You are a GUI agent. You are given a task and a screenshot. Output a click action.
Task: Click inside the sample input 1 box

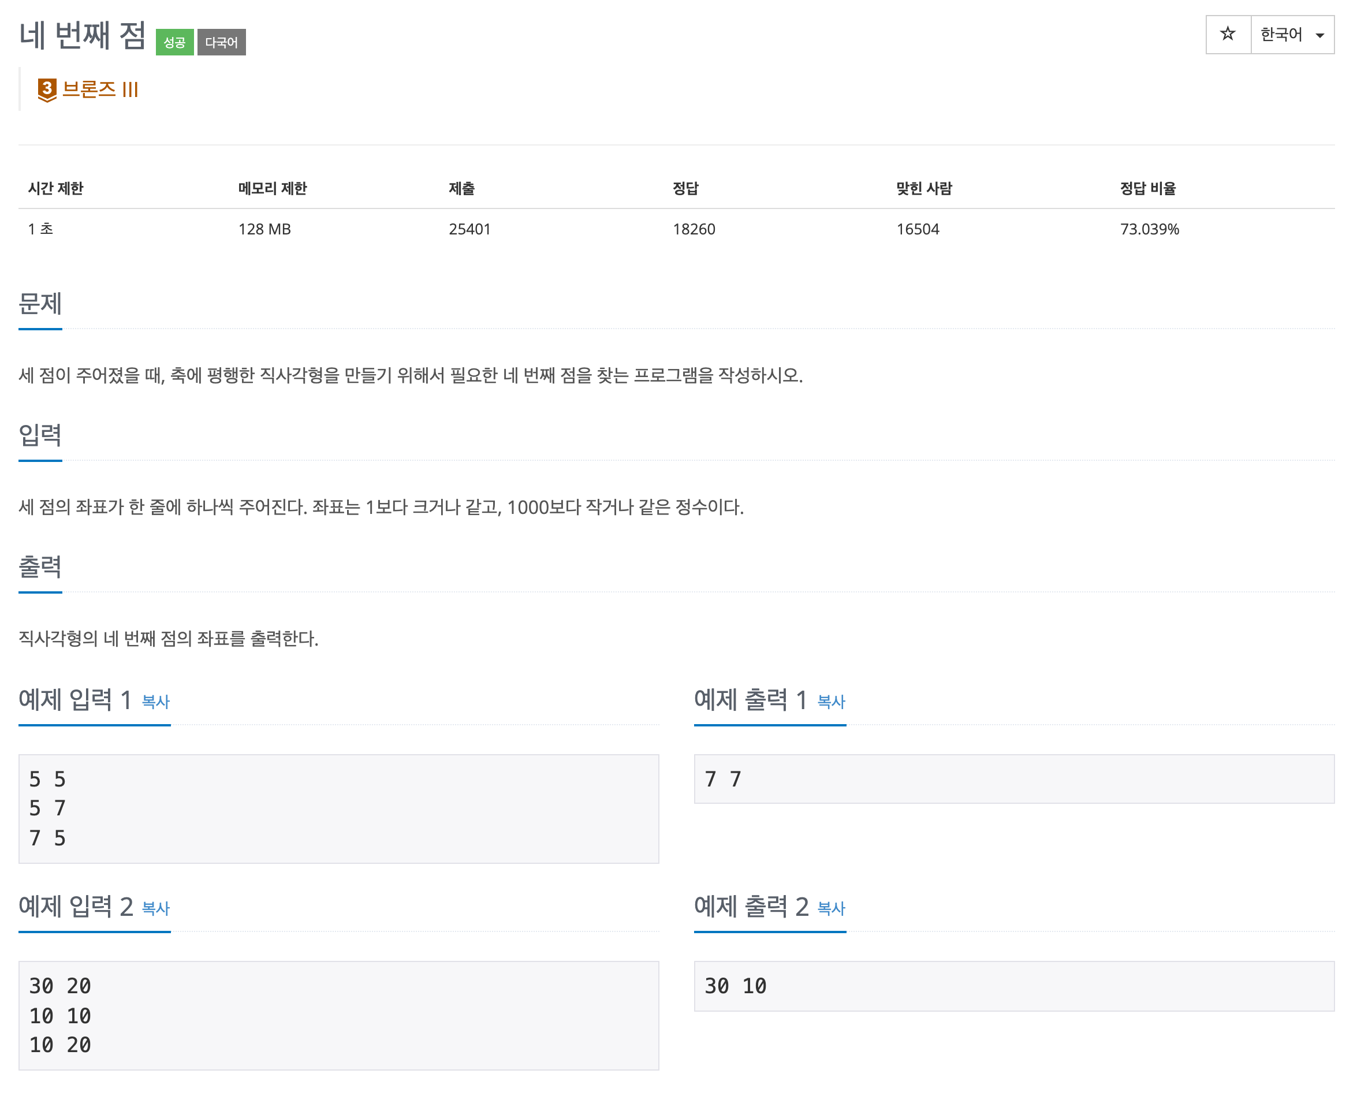[x=338, y=808]
